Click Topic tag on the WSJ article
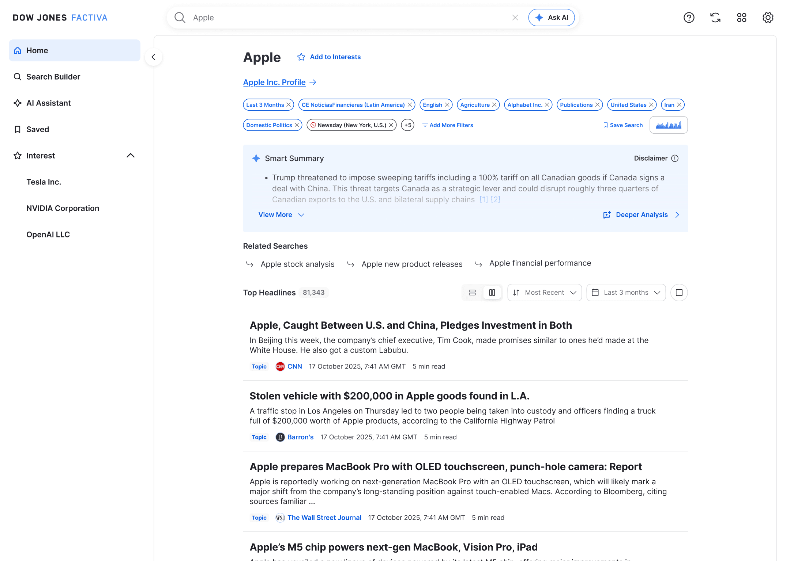Image resolution: width=790 pixels, height=561 pixels. click(x=259, y=518)
